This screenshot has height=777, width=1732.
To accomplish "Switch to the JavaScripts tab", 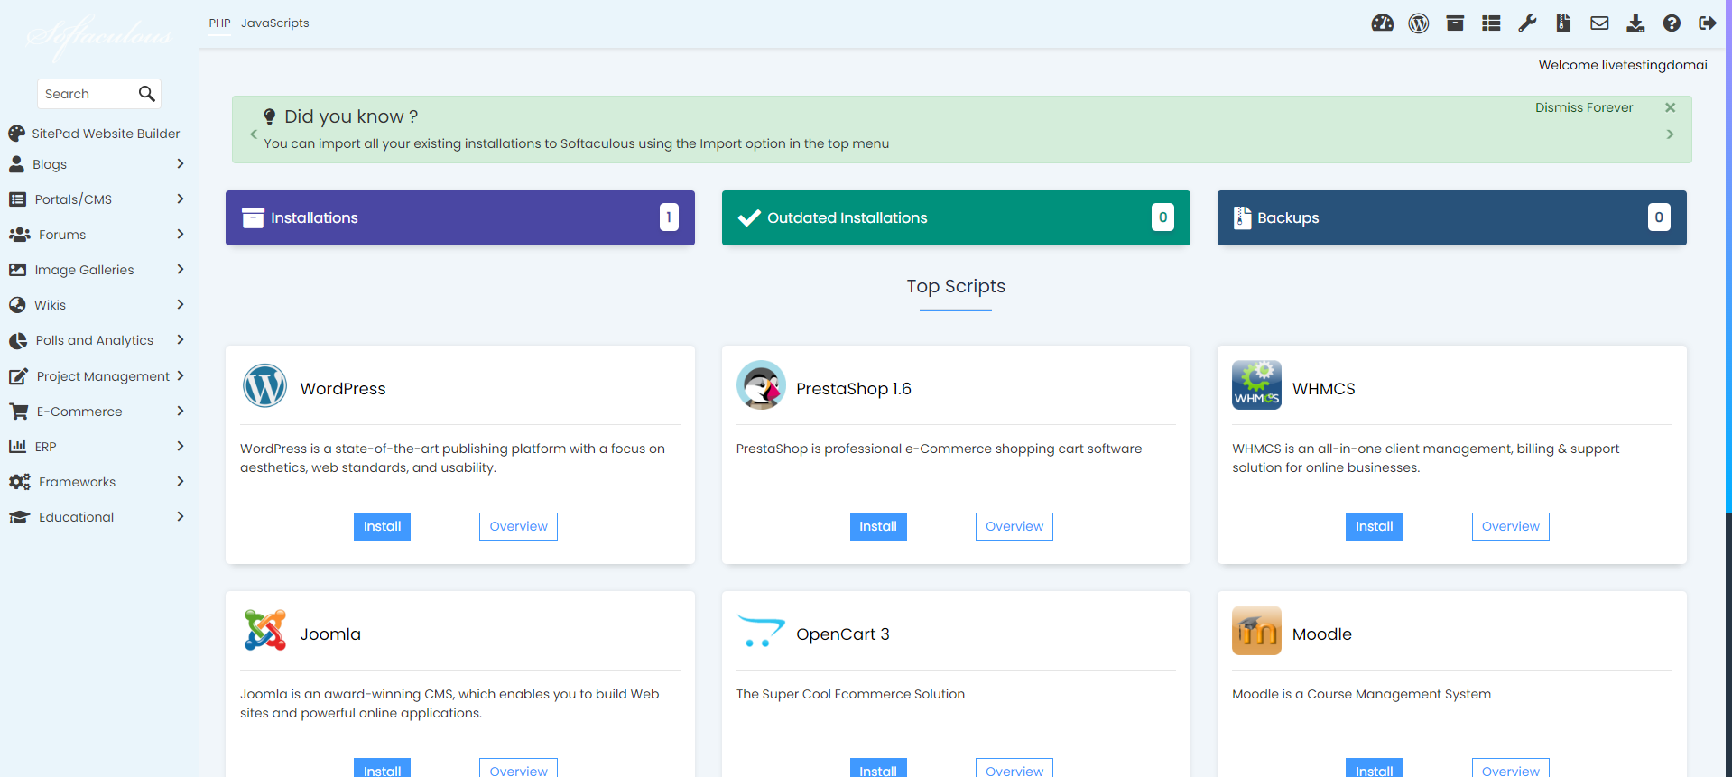I will pos(274,23).
